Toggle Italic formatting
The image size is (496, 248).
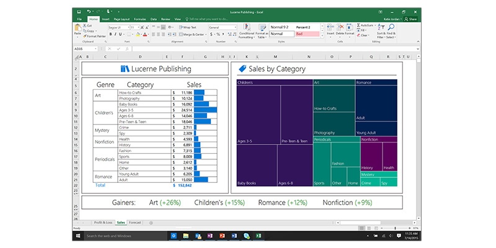point(115,34)
